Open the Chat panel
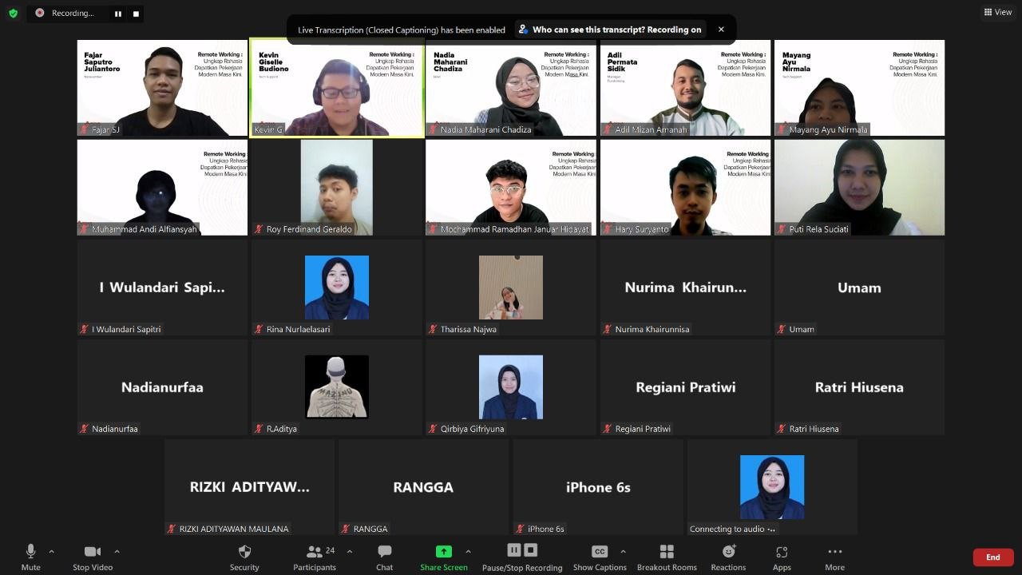1022x575 pixels. [x=384, y=557]
